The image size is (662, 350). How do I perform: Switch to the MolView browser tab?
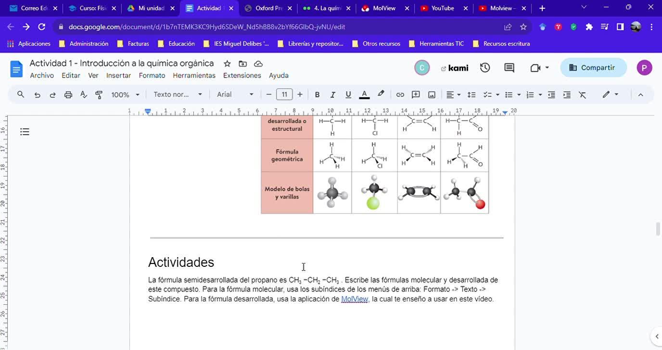pos(384,8)
